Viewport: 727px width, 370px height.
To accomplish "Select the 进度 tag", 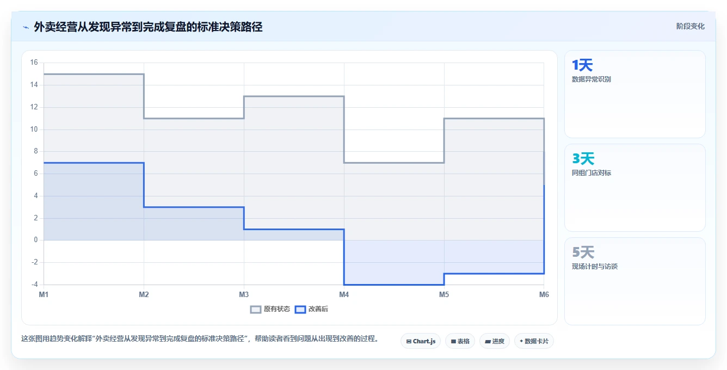I will tap(495, 341).
